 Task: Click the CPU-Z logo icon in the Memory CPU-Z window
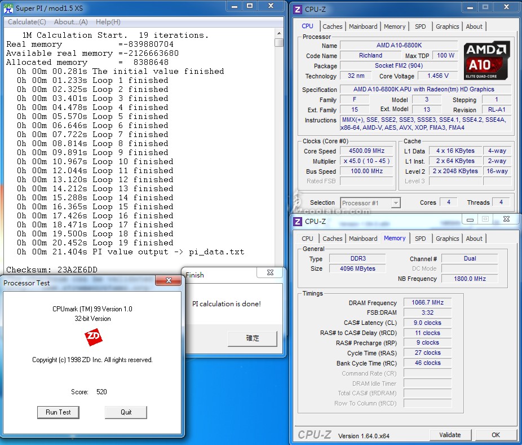pyautogui.click(x=298, y=222)
